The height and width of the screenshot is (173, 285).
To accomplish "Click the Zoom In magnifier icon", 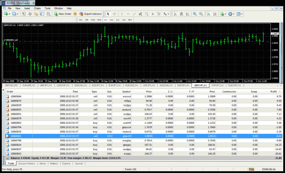I will point(195,14).
